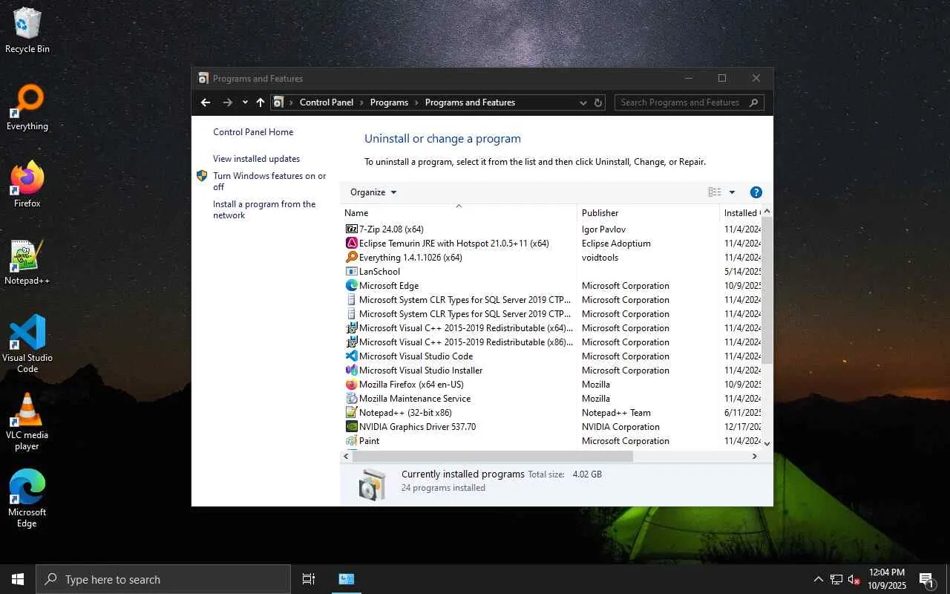Expand chevron after Control Panel breadcrumb

click(361, 102)
